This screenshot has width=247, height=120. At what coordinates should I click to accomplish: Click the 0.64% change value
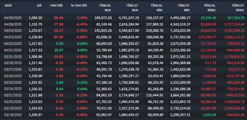(82, 89)
